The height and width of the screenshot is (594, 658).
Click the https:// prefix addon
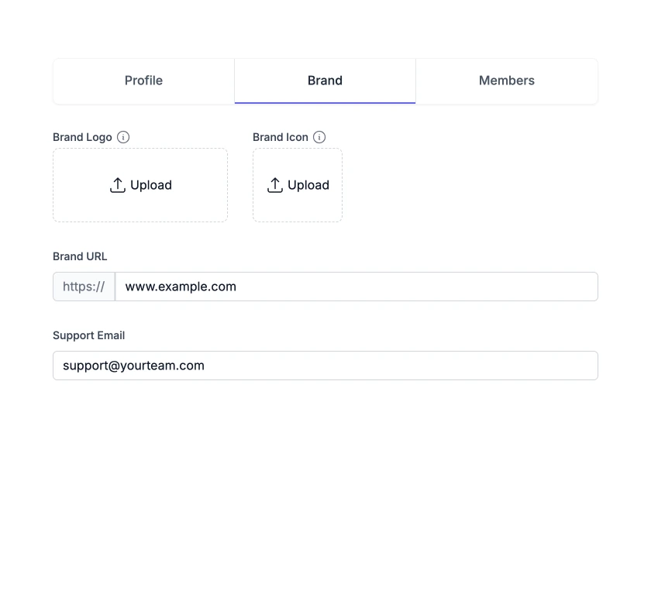84,287
